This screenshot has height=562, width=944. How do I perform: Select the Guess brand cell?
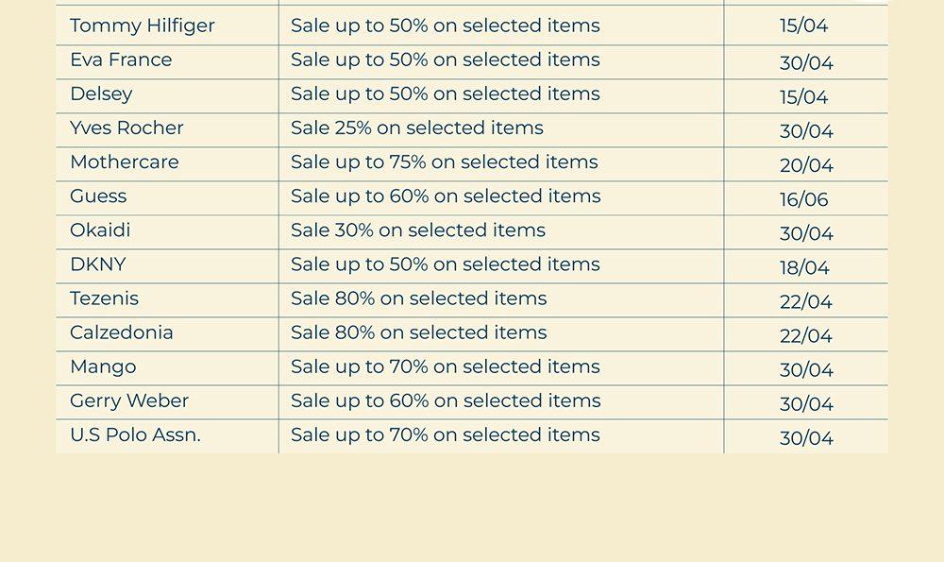click(98, 196)
